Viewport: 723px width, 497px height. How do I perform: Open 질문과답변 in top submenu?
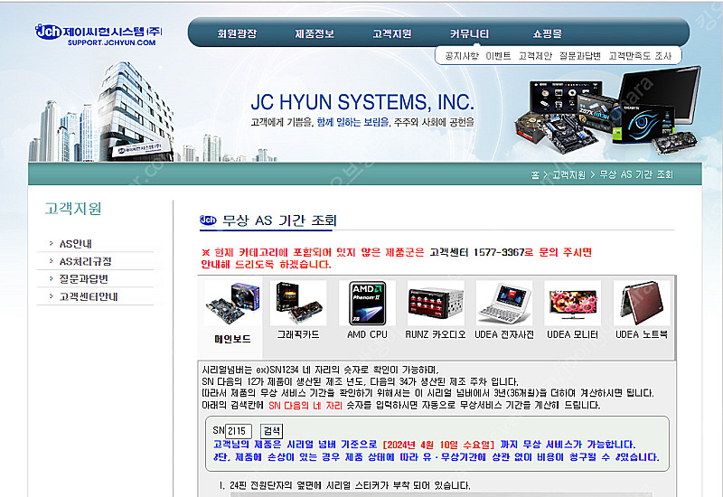[x=580, y=56]
